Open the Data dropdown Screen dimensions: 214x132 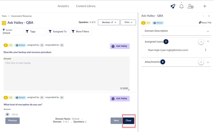pos(128,22)
